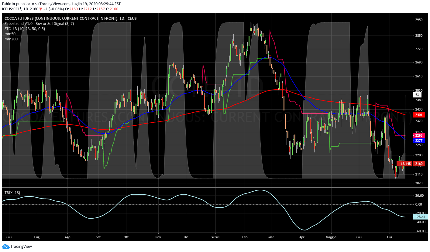Click the Lug label at the right end of the time axis
Image resolution: width=430 pixels, height=252 pixels.
[390, 237]
